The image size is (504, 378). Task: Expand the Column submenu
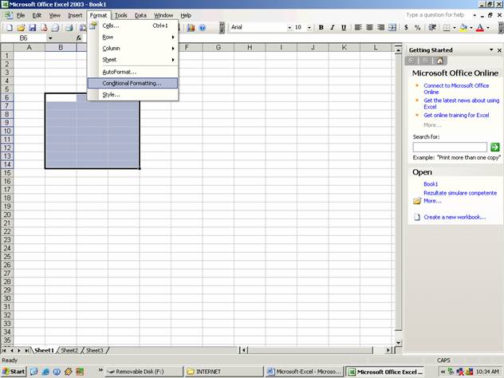click(x=132, y=48)
